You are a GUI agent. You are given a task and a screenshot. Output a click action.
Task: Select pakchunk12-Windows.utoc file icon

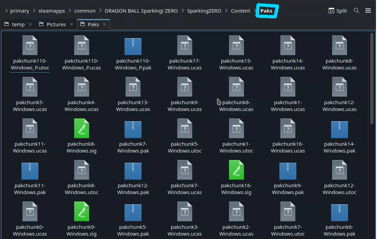pos(340,170)
